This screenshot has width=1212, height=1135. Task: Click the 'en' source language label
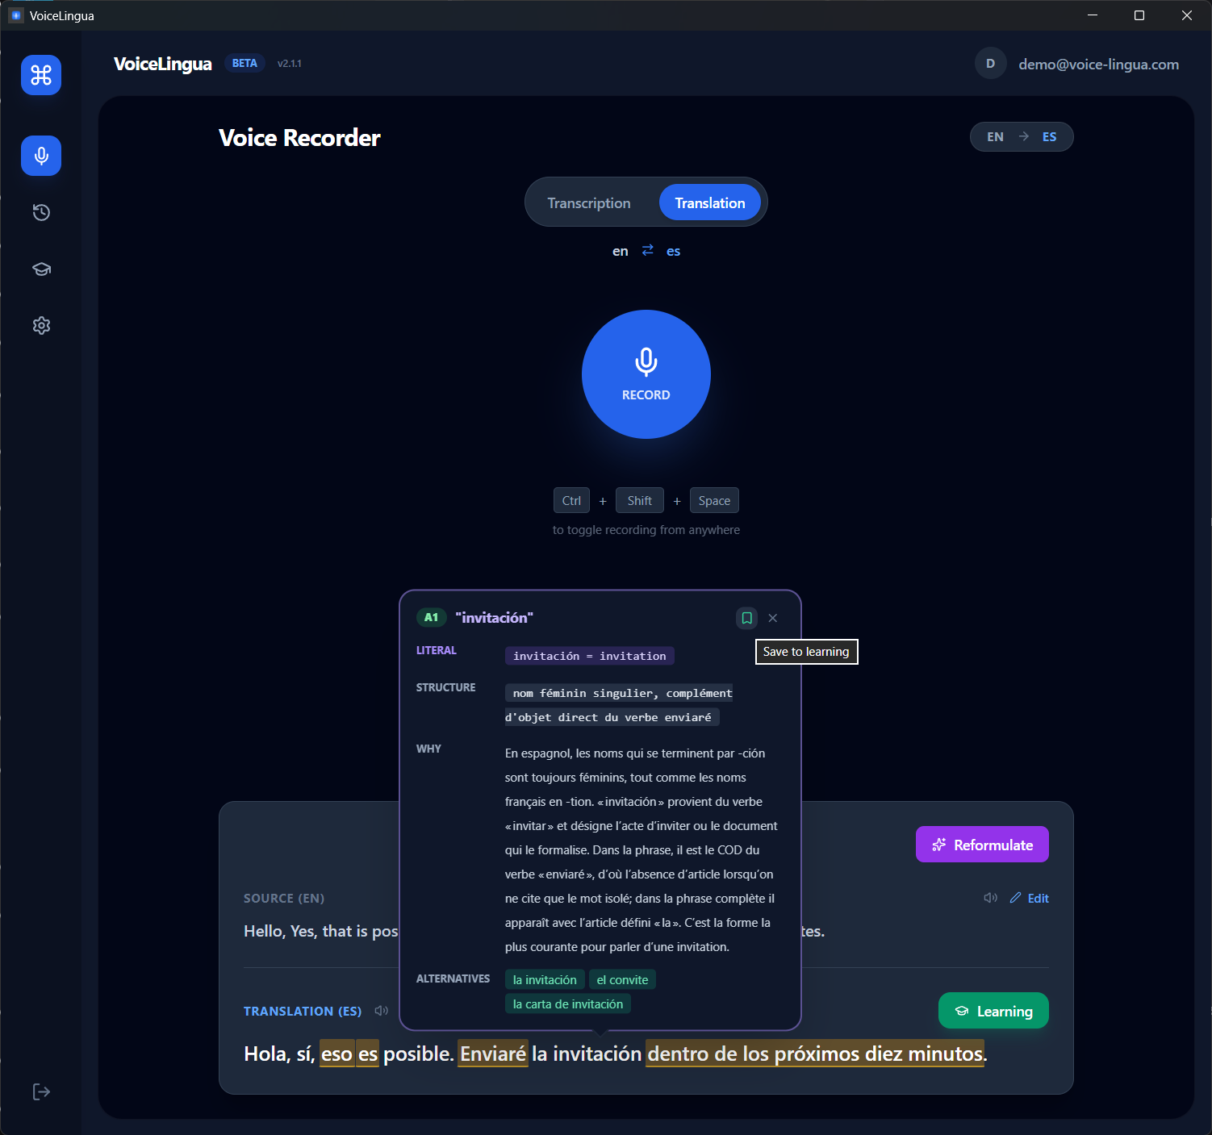(x=620, y=251)
